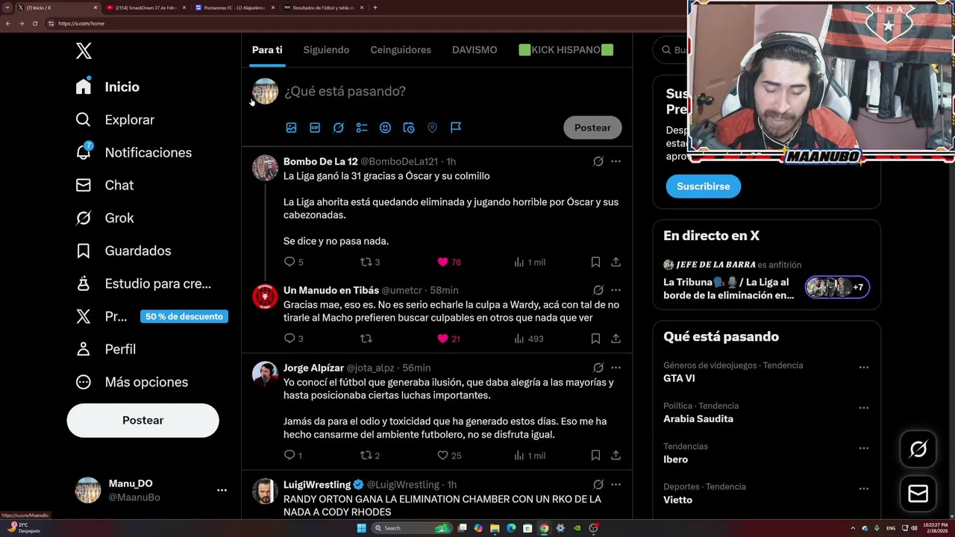Click Grok icon on Bombo De La 12 post
This screenshot has width=955, height=537.
click(x=598, y=161)
